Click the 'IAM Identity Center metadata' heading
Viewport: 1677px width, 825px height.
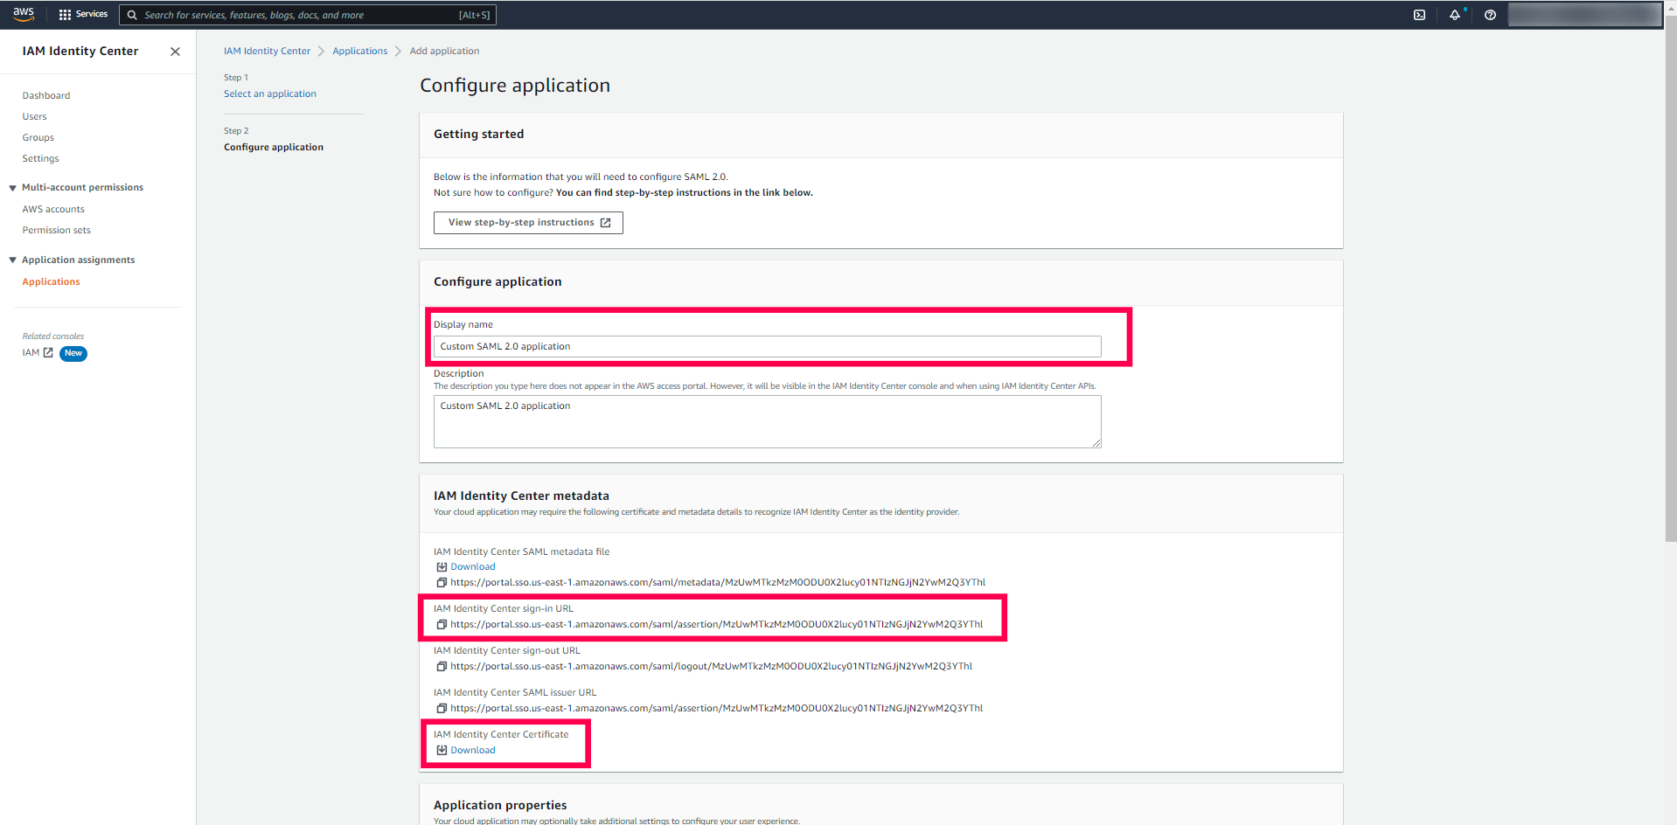coord(521,496)
